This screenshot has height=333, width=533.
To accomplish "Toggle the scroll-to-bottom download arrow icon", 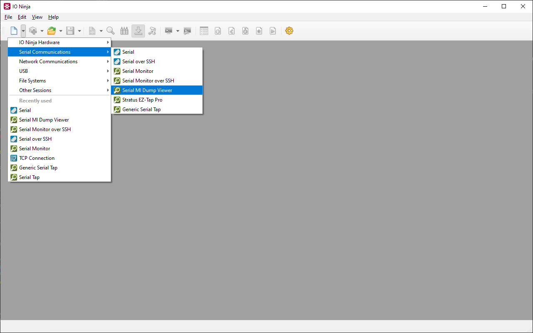I will click(138, 31).
